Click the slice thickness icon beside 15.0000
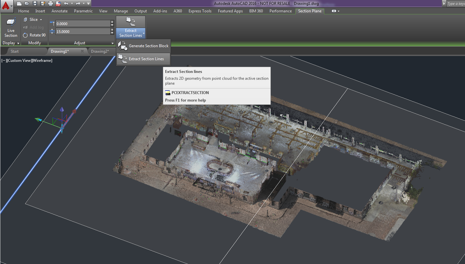The height and width of the screenshot is (264, 465). 52,32
